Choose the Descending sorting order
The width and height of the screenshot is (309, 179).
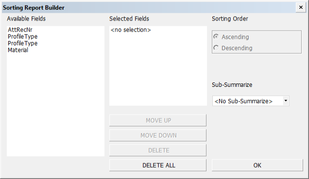point(233,48)
